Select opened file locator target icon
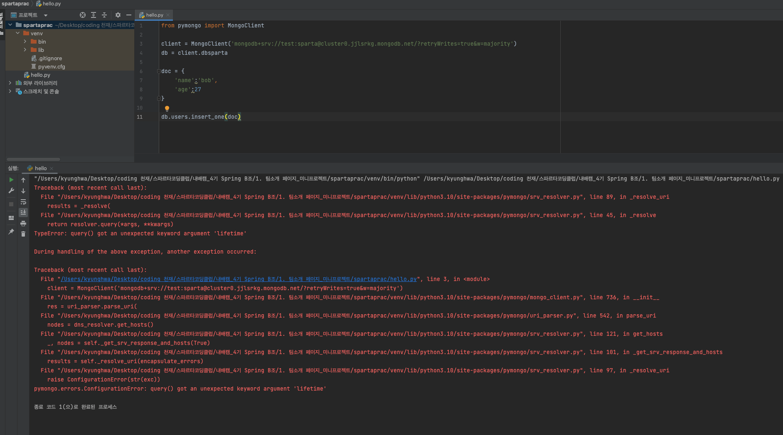 tap(83, 15)
